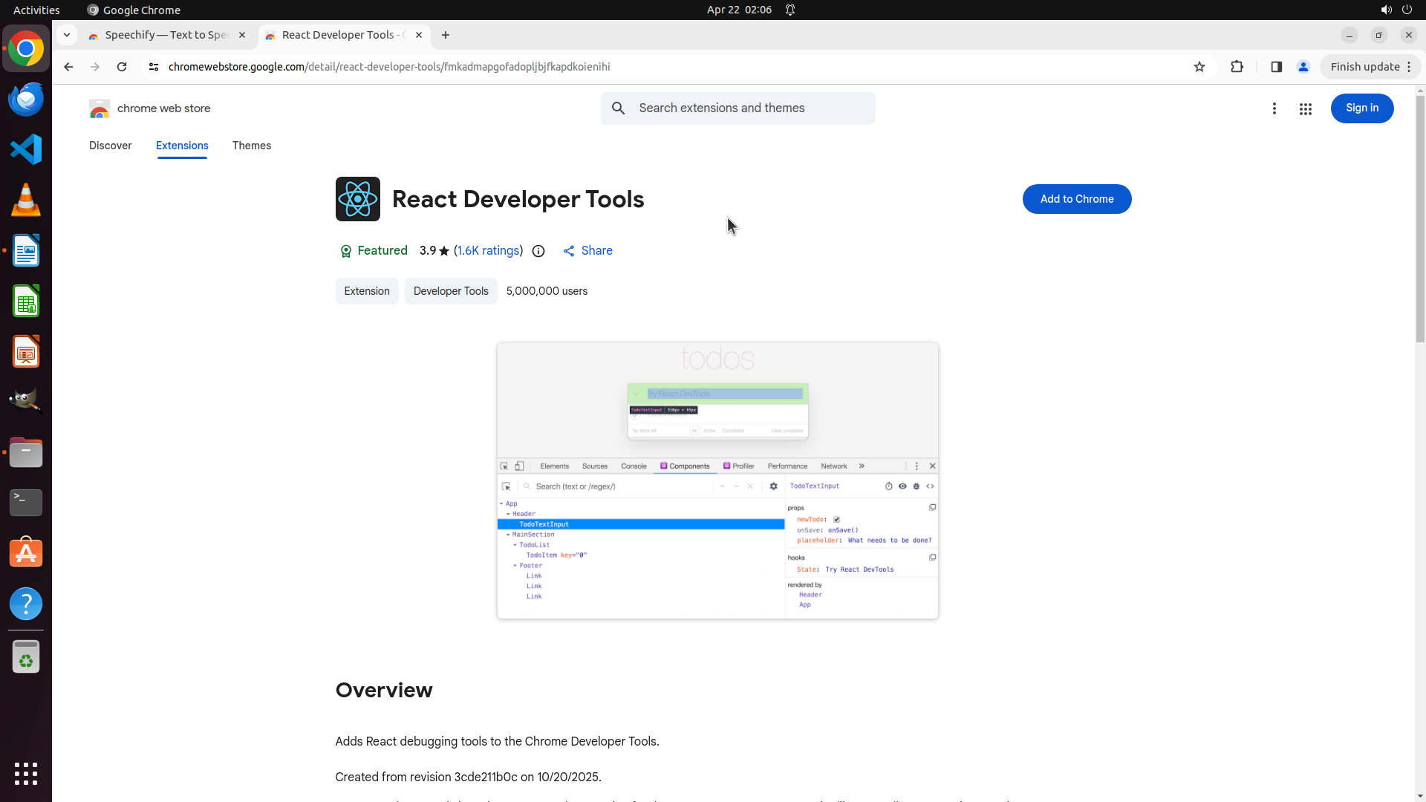Click the React Developer Tools logo

click(357, 199)
